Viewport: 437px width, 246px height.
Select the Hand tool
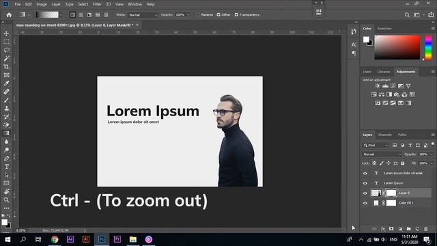(6, 191)
